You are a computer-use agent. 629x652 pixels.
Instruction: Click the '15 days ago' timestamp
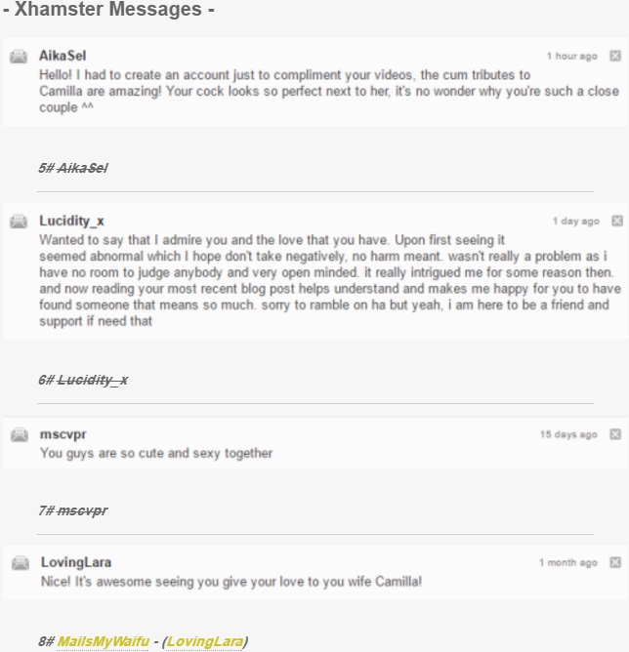point(568,434)
